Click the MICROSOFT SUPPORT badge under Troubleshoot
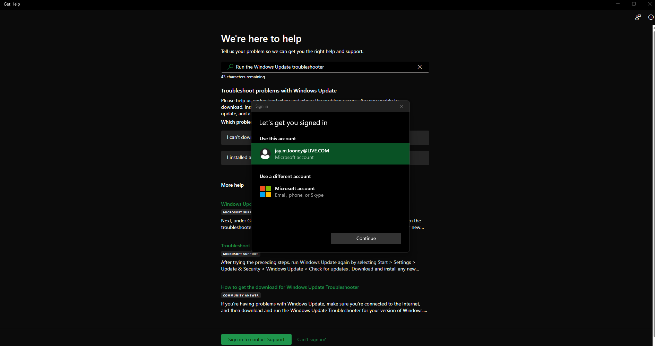This screenshot has width=655, height=346. [241, 254]
